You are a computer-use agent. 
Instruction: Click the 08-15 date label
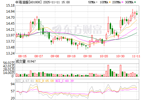(x=22, y=56)
